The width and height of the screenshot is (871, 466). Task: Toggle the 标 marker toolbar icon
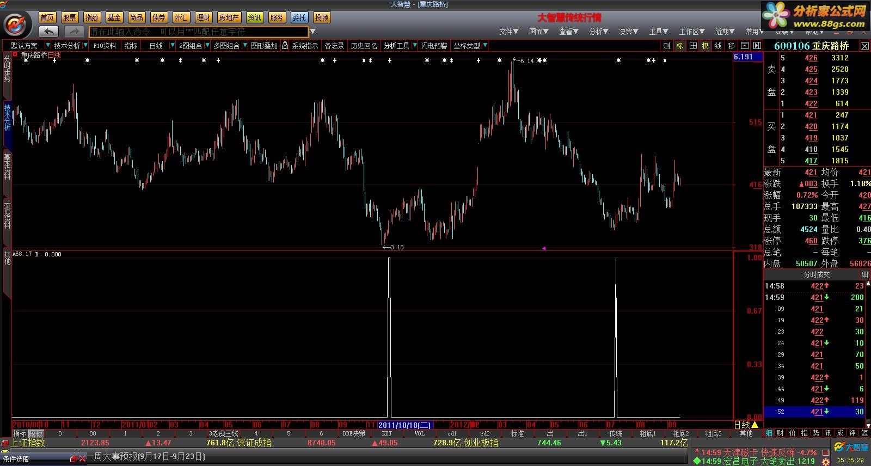coord(680,46)
